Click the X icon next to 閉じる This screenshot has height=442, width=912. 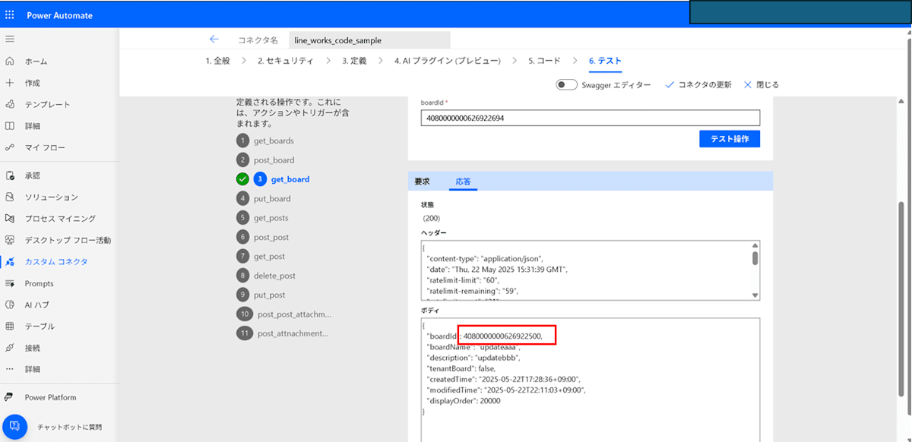click(748, 85)
